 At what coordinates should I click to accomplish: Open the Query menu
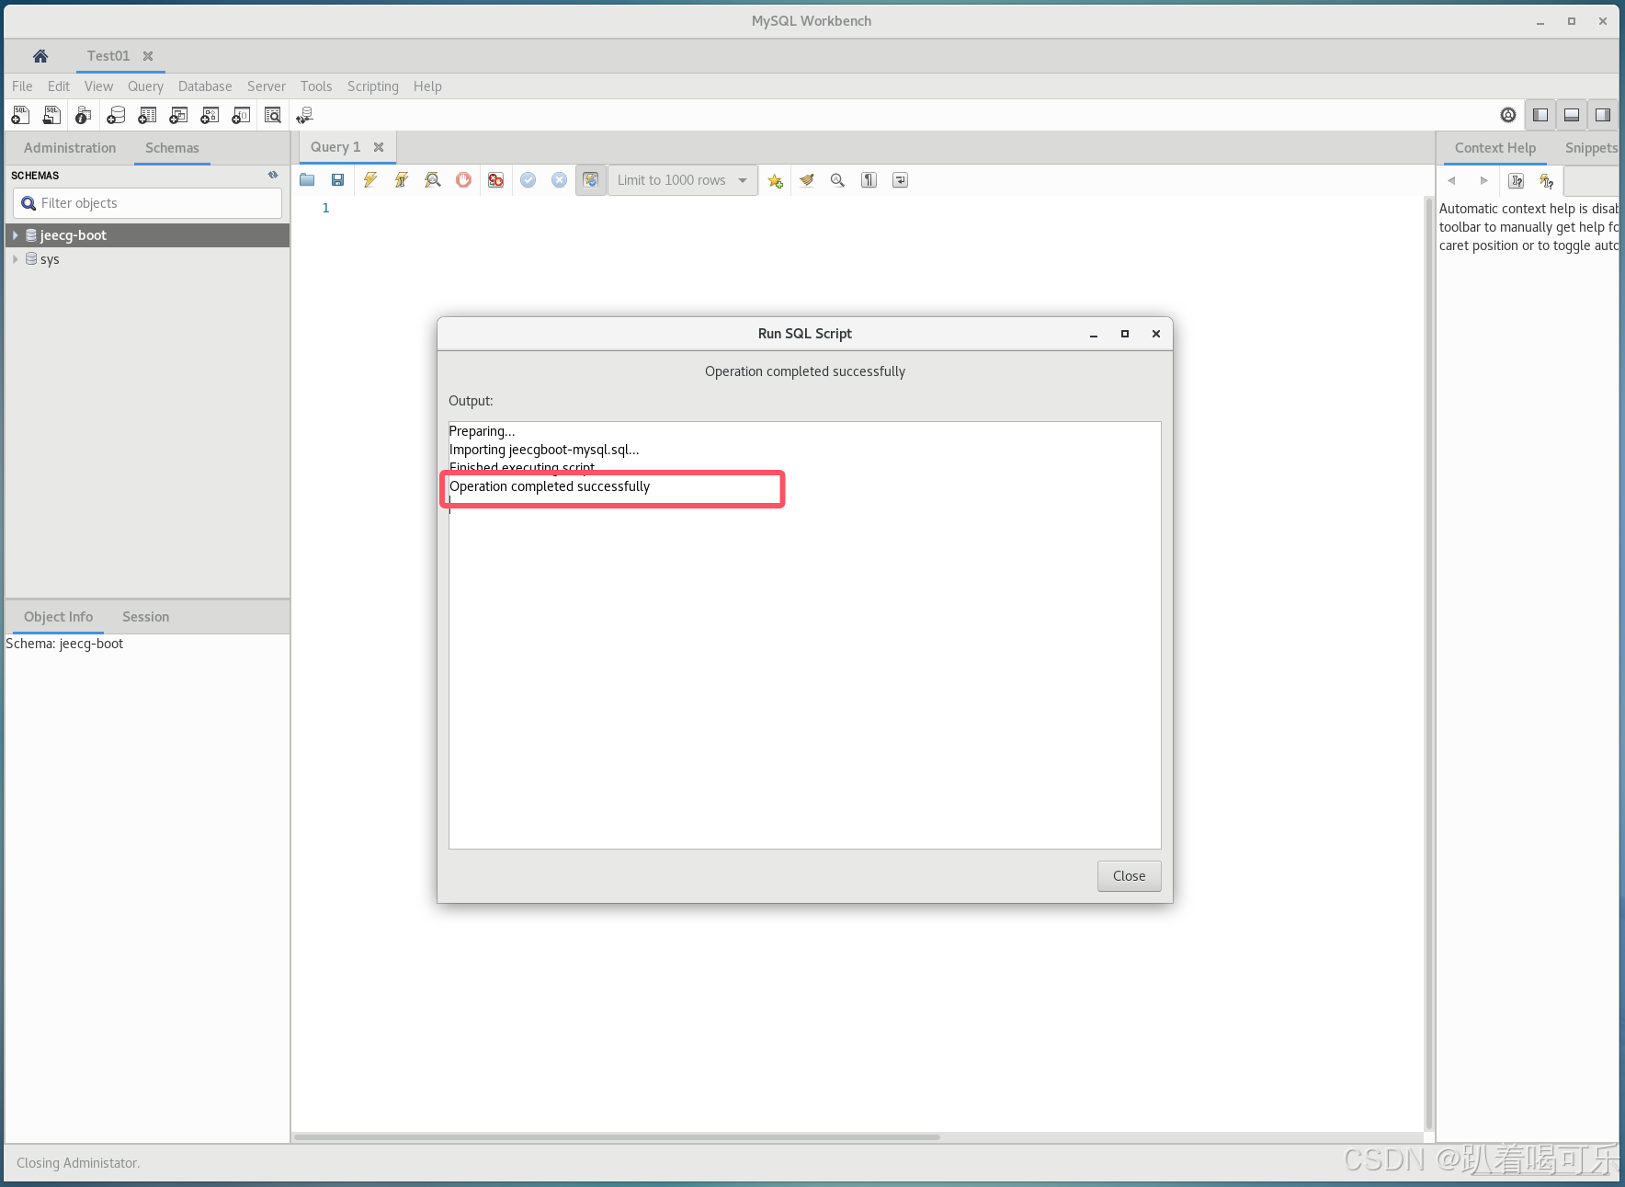pyautogui.click(x=145, y=86)
